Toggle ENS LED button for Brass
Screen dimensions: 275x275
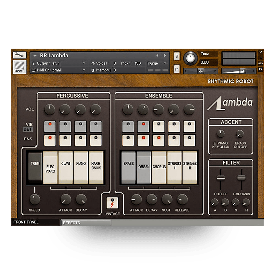128,140
